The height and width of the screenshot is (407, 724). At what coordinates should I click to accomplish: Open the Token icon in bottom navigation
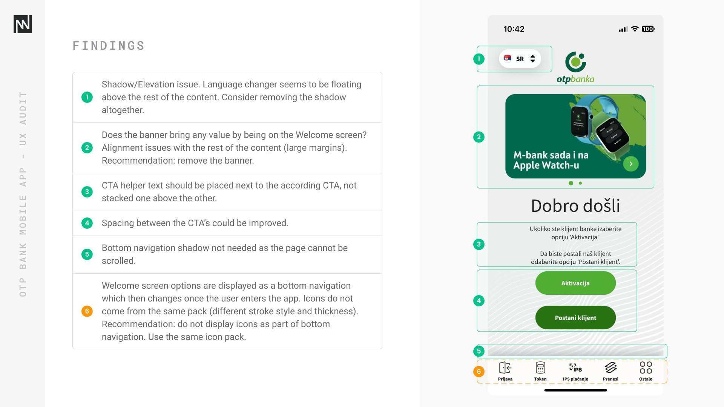(540, 367)
